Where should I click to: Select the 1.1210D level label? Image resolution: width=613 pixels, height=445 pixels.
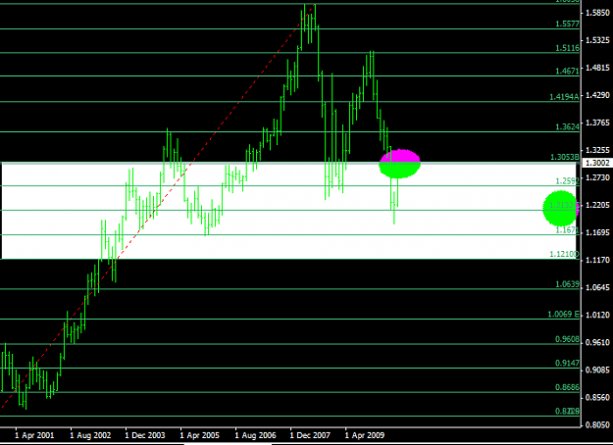(x=564, y=254)
